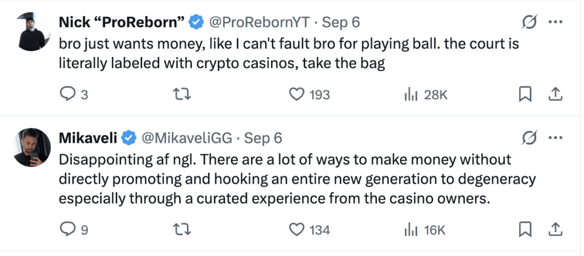
Task: Open Grok icon on ProReborn's tweet
Action: (530, 23)
